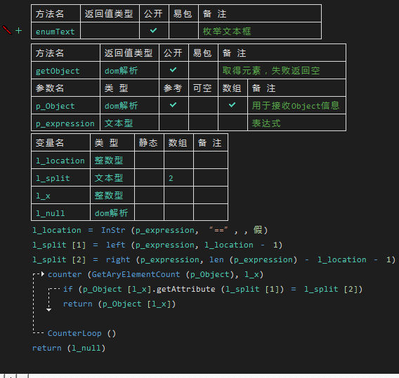
Task: Select the l_null variable name cell
Action: [x=60, y=212]
